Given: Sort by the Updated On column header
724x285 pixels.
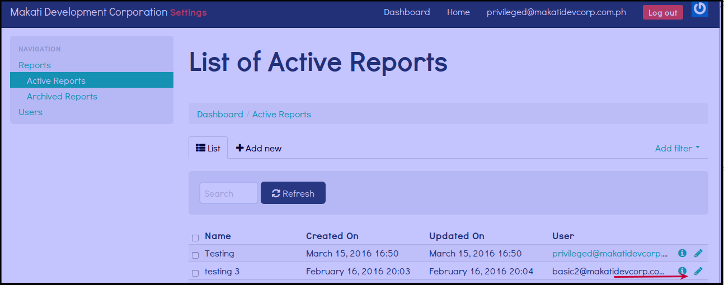Looking at the screenshot, I should tap(457, 236).
